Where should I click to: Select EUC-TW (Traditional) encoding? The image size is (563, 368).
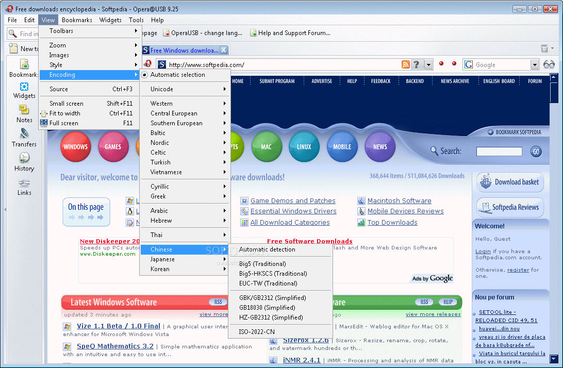280,283
